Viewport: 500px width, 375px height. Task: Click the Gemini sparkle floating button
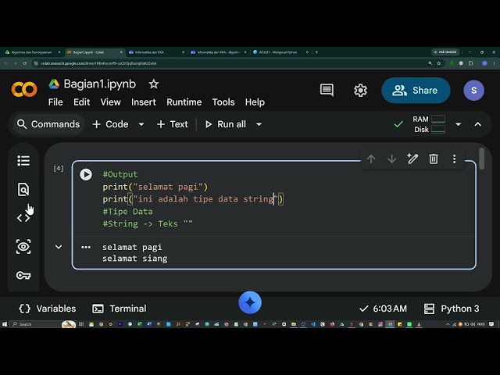coord(250,302)
